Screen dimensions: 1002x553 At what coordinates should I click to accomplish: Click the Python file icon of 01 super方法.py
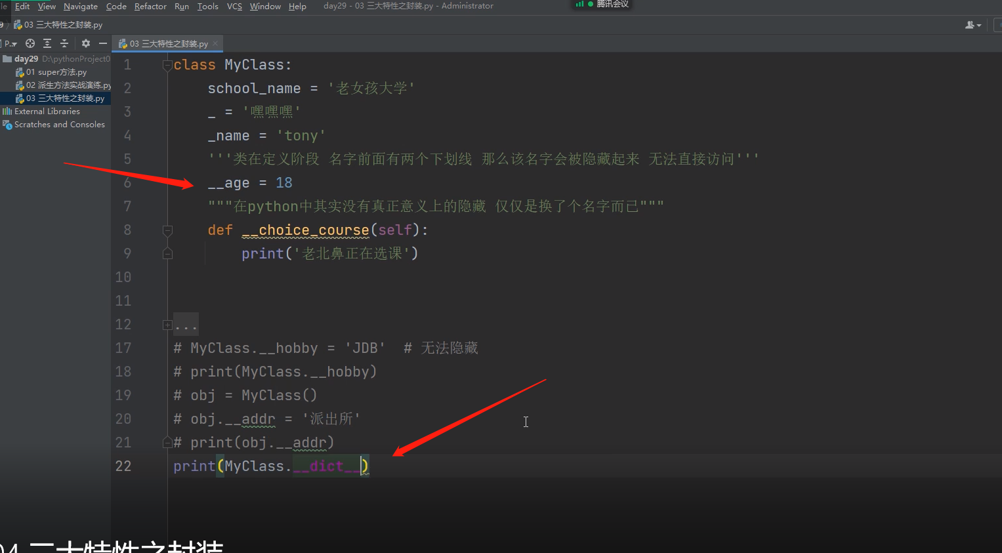coord(20,72)
